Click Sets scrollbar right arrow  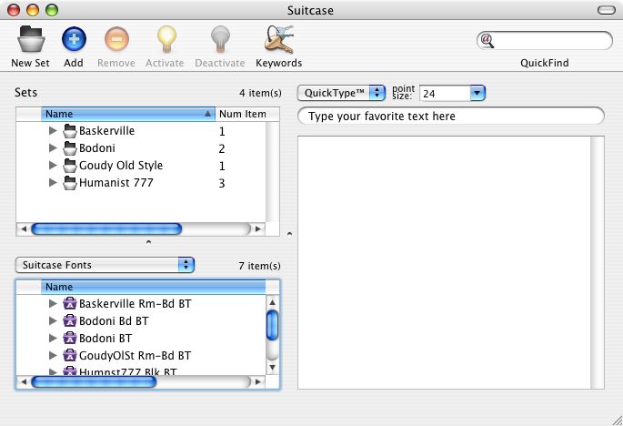258,228
